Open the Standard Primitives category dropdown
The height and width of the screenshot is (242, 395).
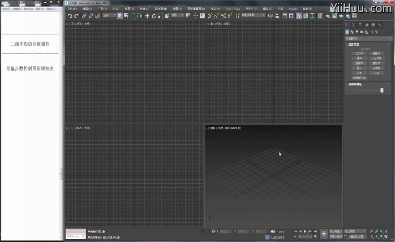368,39
